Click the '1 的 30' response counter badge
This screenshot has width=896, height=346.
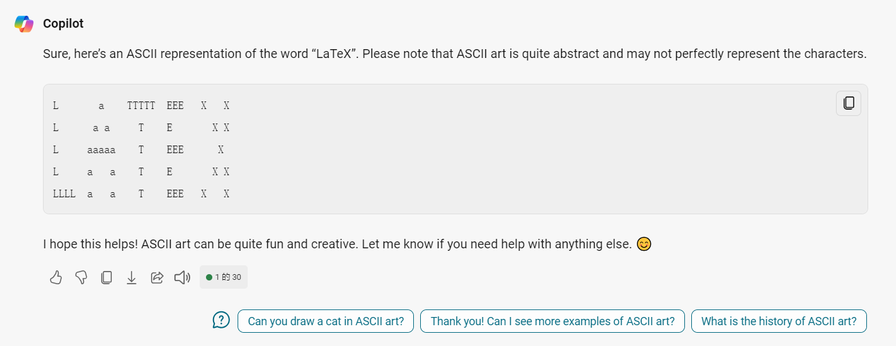(224, 277)
